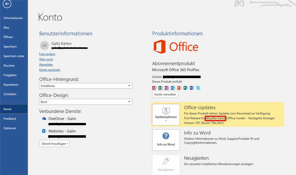Viewport: 296px width, 175px height.
Task: Click the Produktinformationen heading
Action: coord(177,33)
